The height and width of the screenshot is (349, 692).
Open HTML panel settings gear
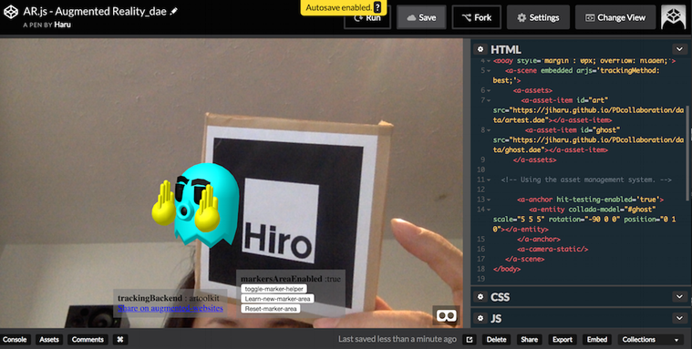click(x=480, y=49)
